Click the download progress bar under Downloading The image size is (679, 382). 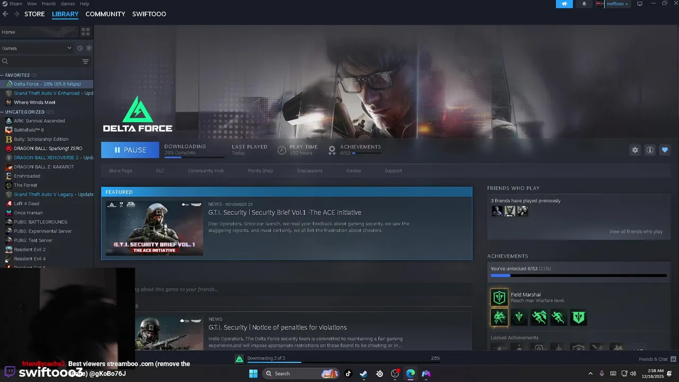194,157
